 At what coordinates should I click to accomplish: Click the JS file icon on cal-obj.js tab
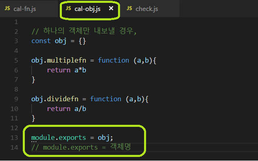68,9
